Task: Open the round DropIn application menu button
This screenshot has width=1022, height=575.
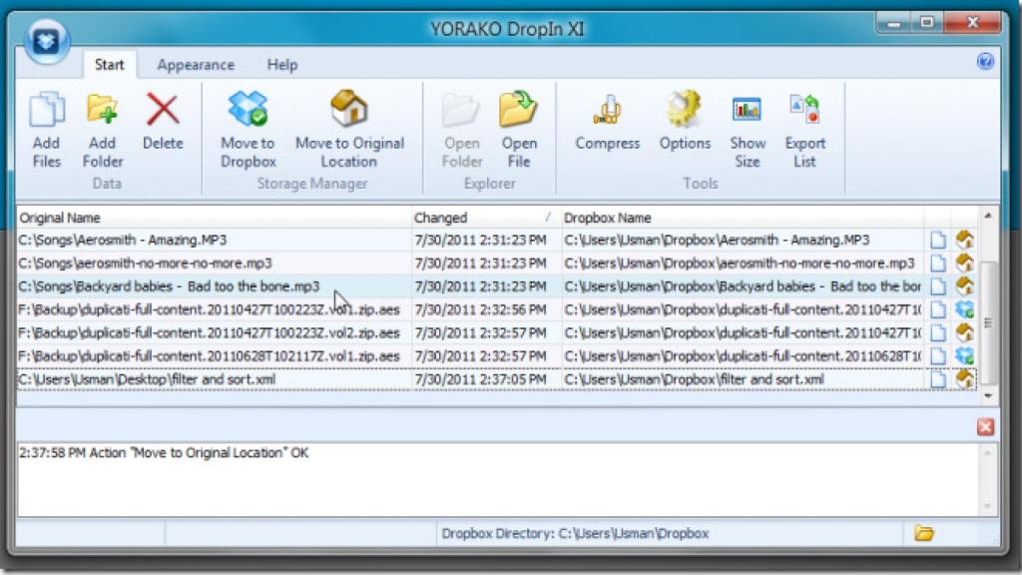Action: pos(47,42)
